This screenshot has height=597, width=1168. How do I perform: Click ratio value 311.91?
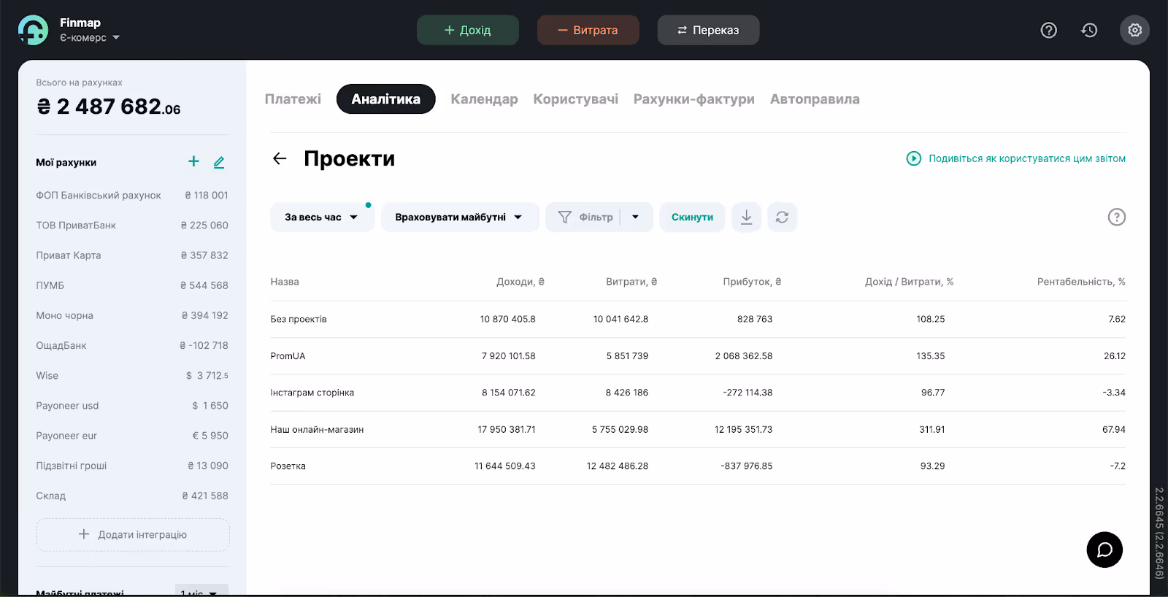932,429
